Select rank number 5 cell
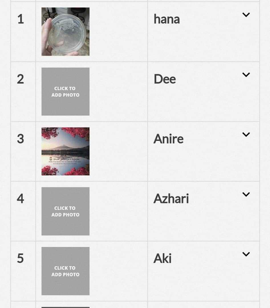270x308 pixels. 23,271
